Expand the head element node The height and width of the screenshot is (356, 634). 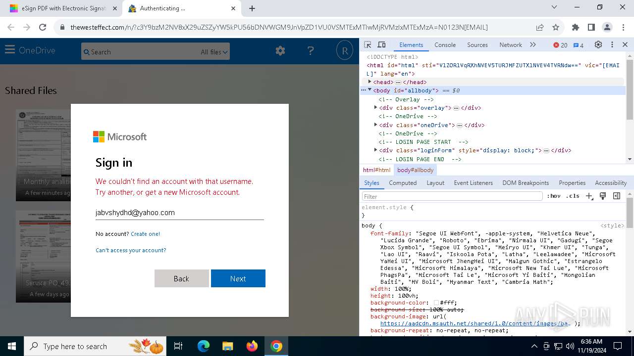coord(370,82)
